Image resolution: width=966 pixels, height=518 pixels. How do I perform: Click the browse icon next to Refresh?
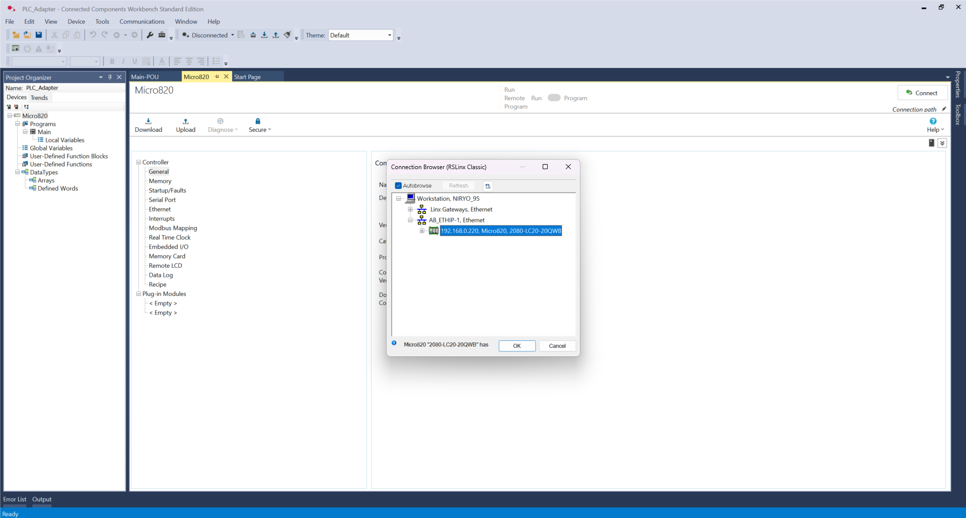click(x=487, y=186)
